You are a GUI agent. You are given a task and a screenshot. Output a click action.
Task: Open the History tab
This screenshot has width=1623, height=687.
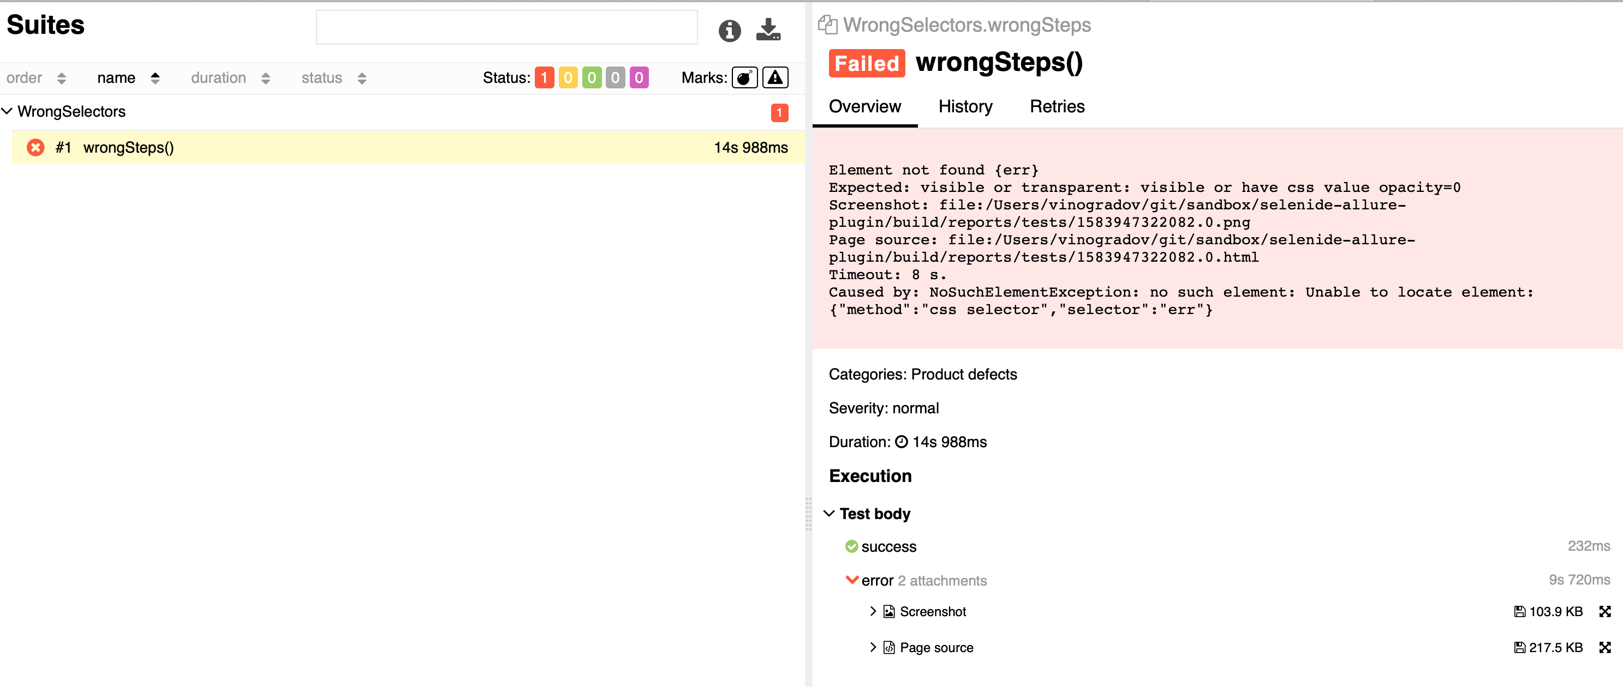coord(965,106)
